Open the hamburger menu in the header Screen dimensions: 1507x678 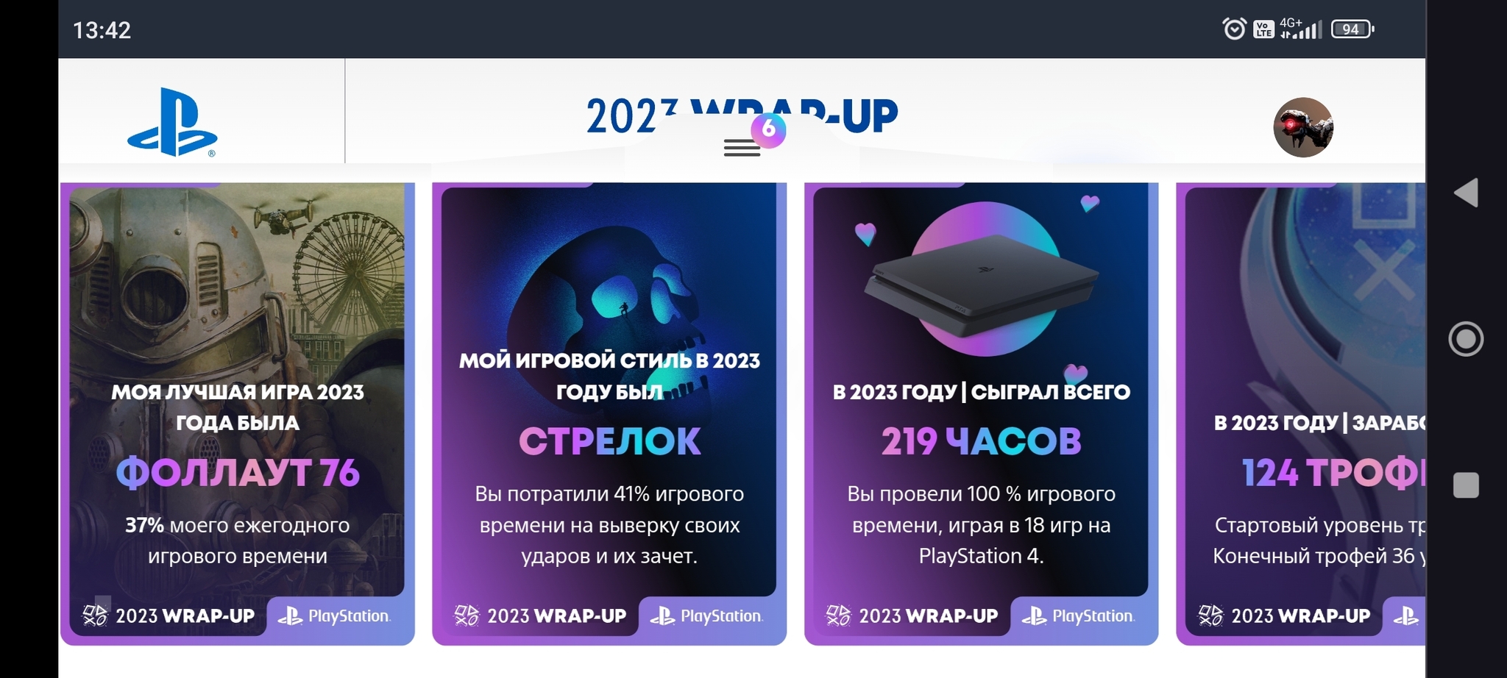coord(742,148)
